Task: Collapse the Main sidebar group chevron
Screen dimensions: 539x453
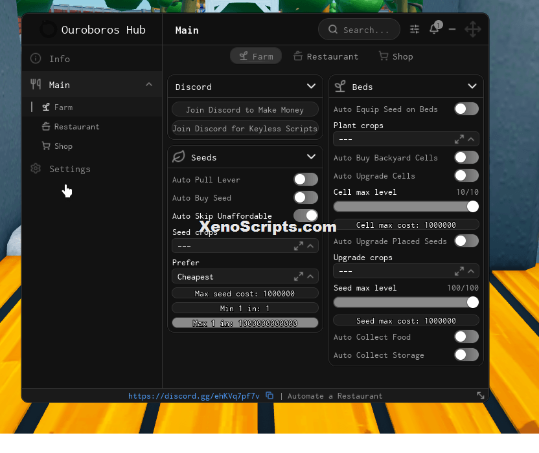Action: pyautogui.click(x=149, y=84)
